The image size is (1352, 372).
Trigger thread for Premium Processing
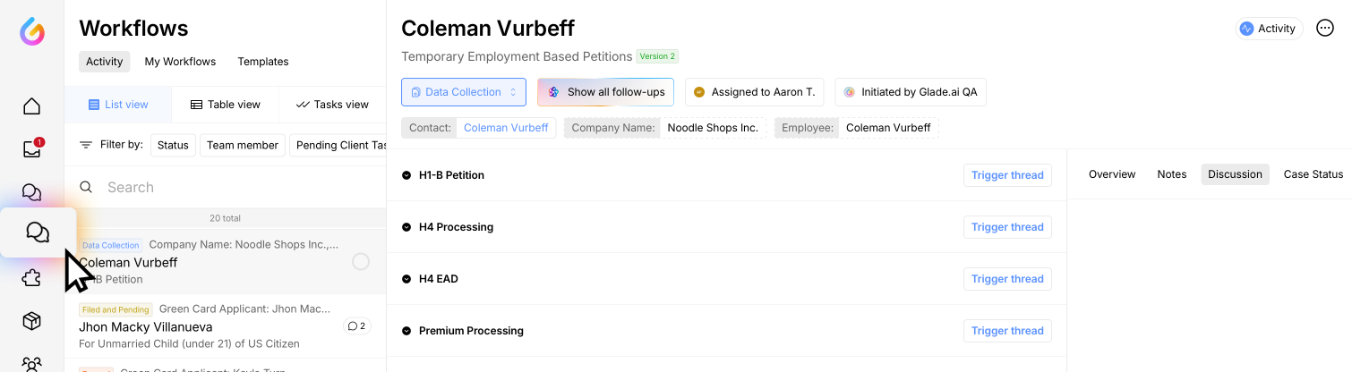click(1006, 331)
